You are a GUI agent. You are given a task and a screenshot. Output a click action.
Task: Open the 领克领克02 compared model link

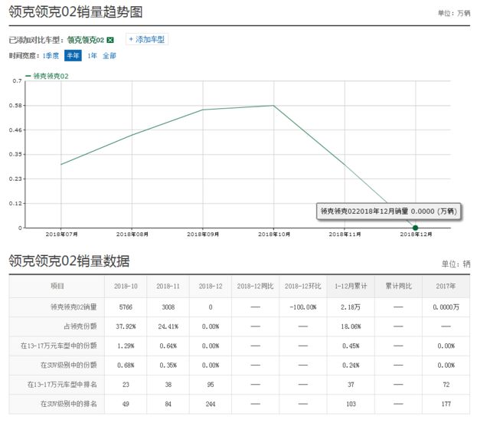(x=86, y=40)
